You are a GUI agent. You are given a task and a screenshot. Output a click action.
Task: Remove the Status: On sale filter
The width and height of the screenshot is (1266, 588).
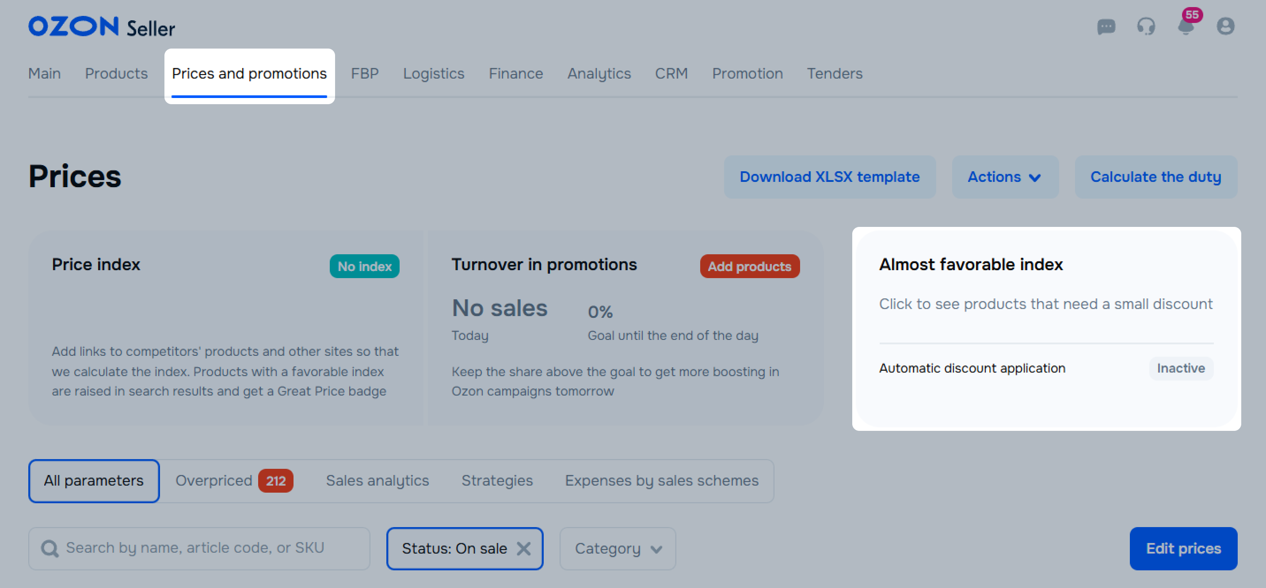point(524,548)
